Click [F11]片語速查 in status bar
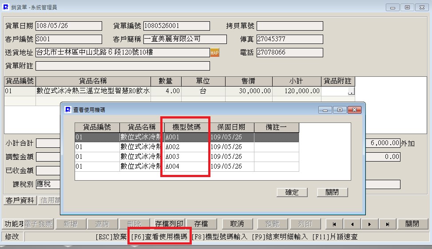This screenshot has width=432, height=249. [x=335, y=237]
